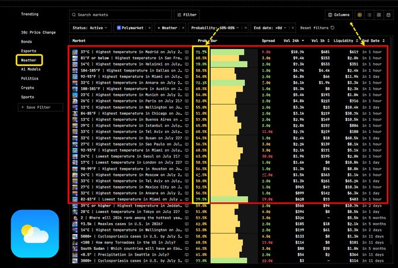Click the square icon beside the Jeddah 39°C market
The width and height of the screenshot is (398, 268).
click(187, 205)
